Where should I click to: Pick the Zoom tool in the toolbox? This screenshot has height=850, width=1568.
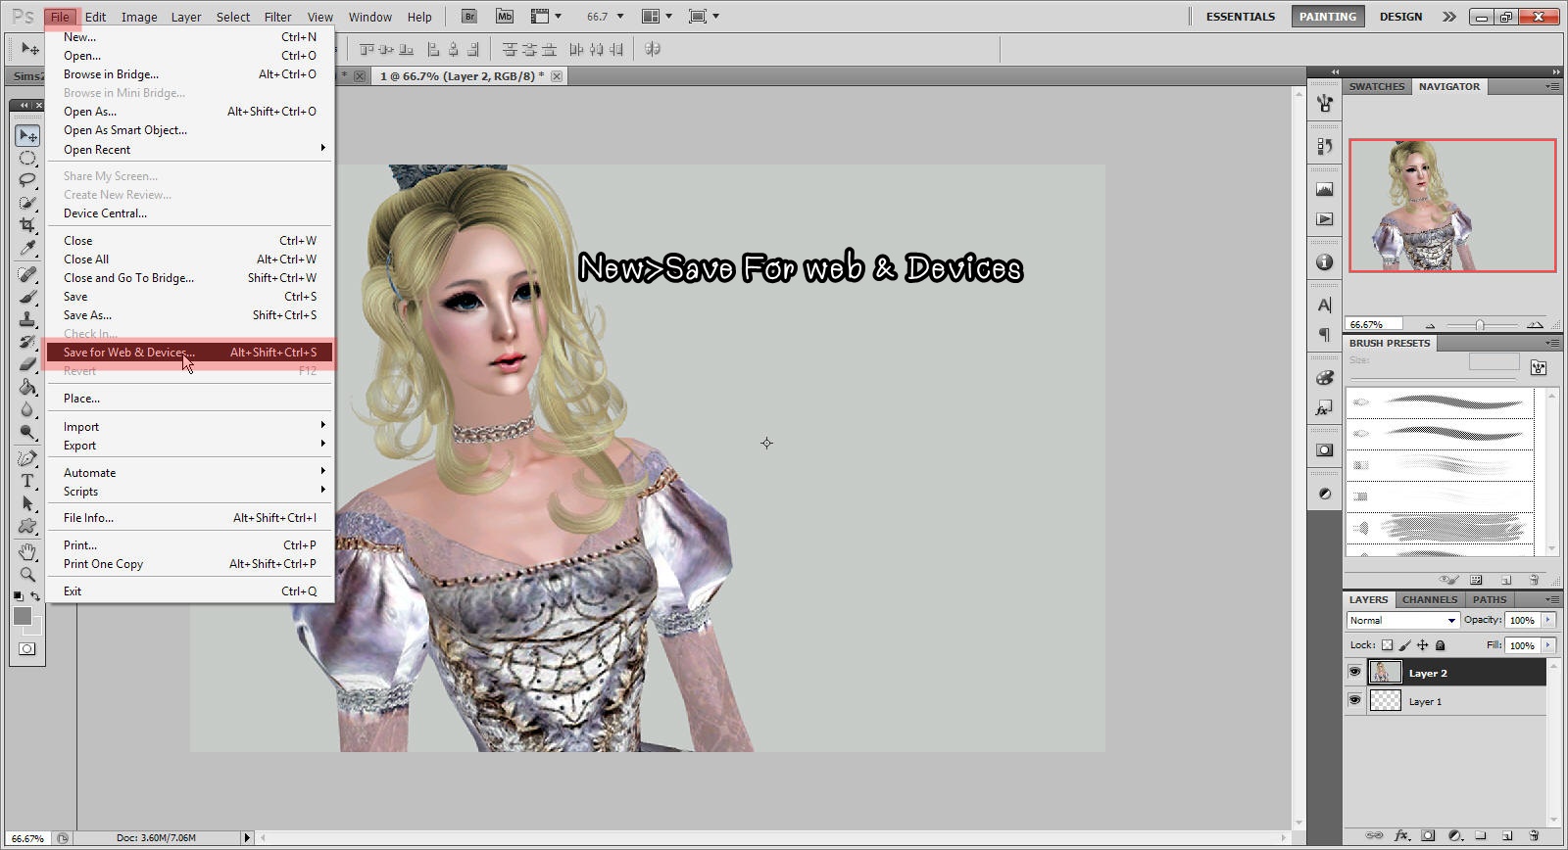[27, 575]
